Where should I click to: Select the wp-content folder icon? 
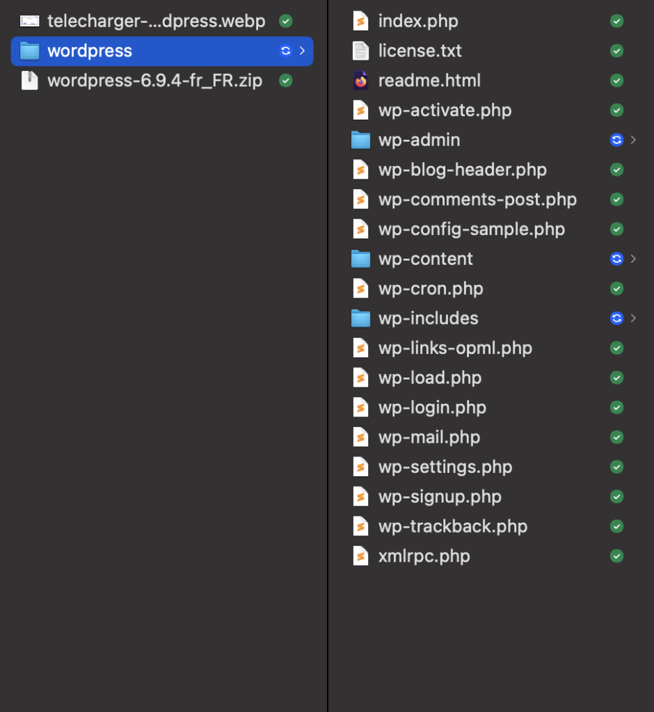point(361,259)
